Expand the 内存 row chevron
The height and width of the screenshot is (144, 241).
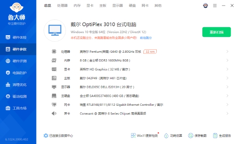[x=227, y=60]
